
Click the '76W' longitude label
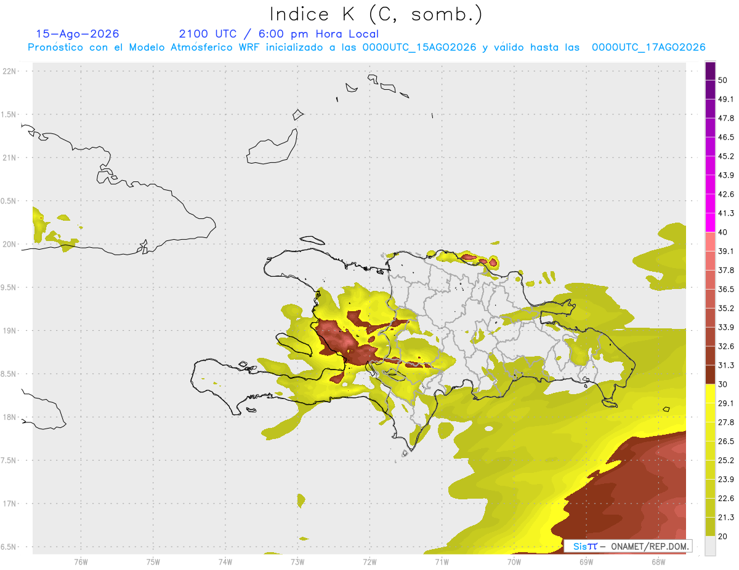click(81, 561)
